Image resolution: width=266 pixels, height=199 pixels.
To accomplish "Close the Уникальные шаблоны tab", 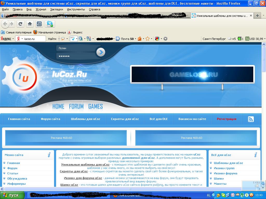I will coord(251,16).
